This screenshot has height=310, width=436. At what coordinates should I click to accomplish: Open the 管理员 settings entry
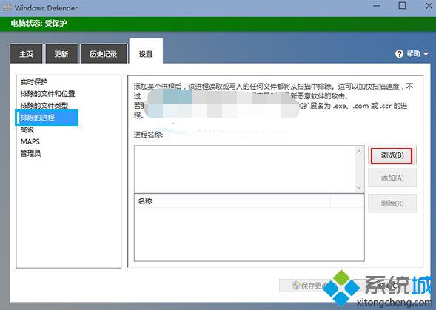pos(30,153)
